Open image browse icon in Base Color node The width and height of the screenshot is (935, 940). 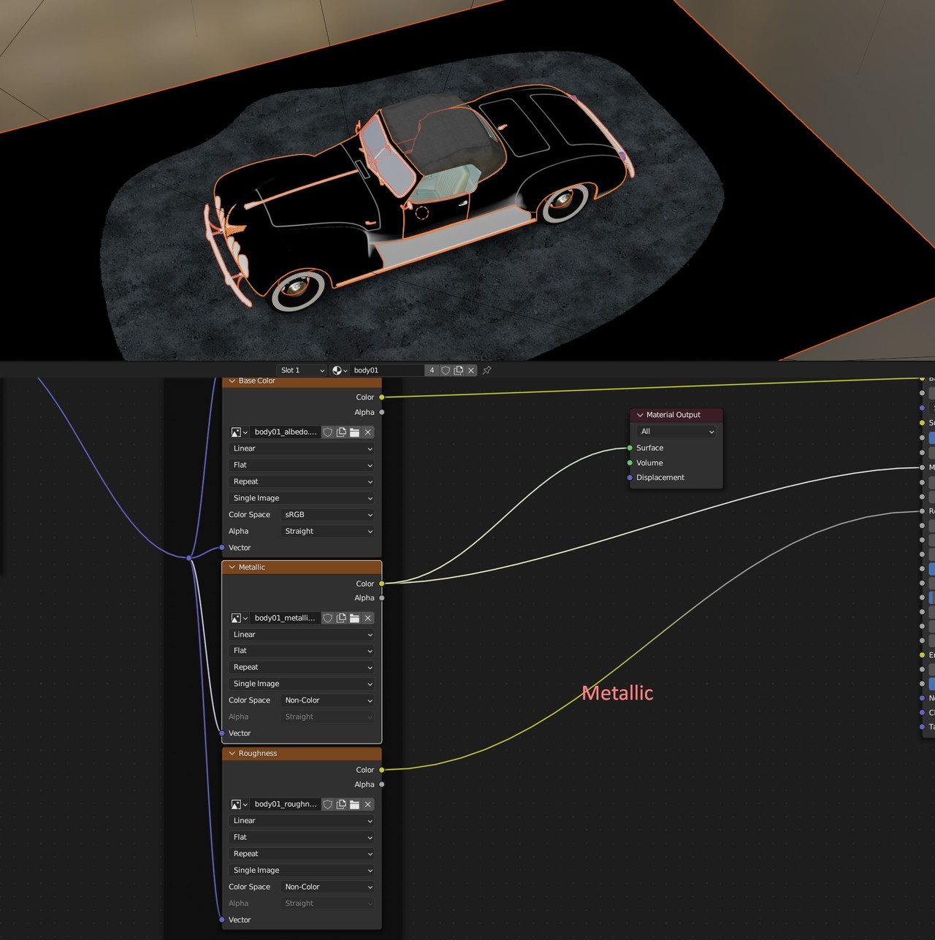coord(239,432)
